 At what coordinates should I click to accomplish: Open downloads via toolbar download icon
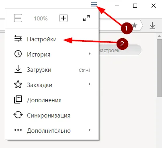point(152,26)
